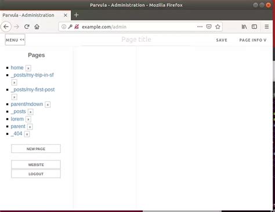Collapse the sidebar with MENU << button

[x=15, y=40]
